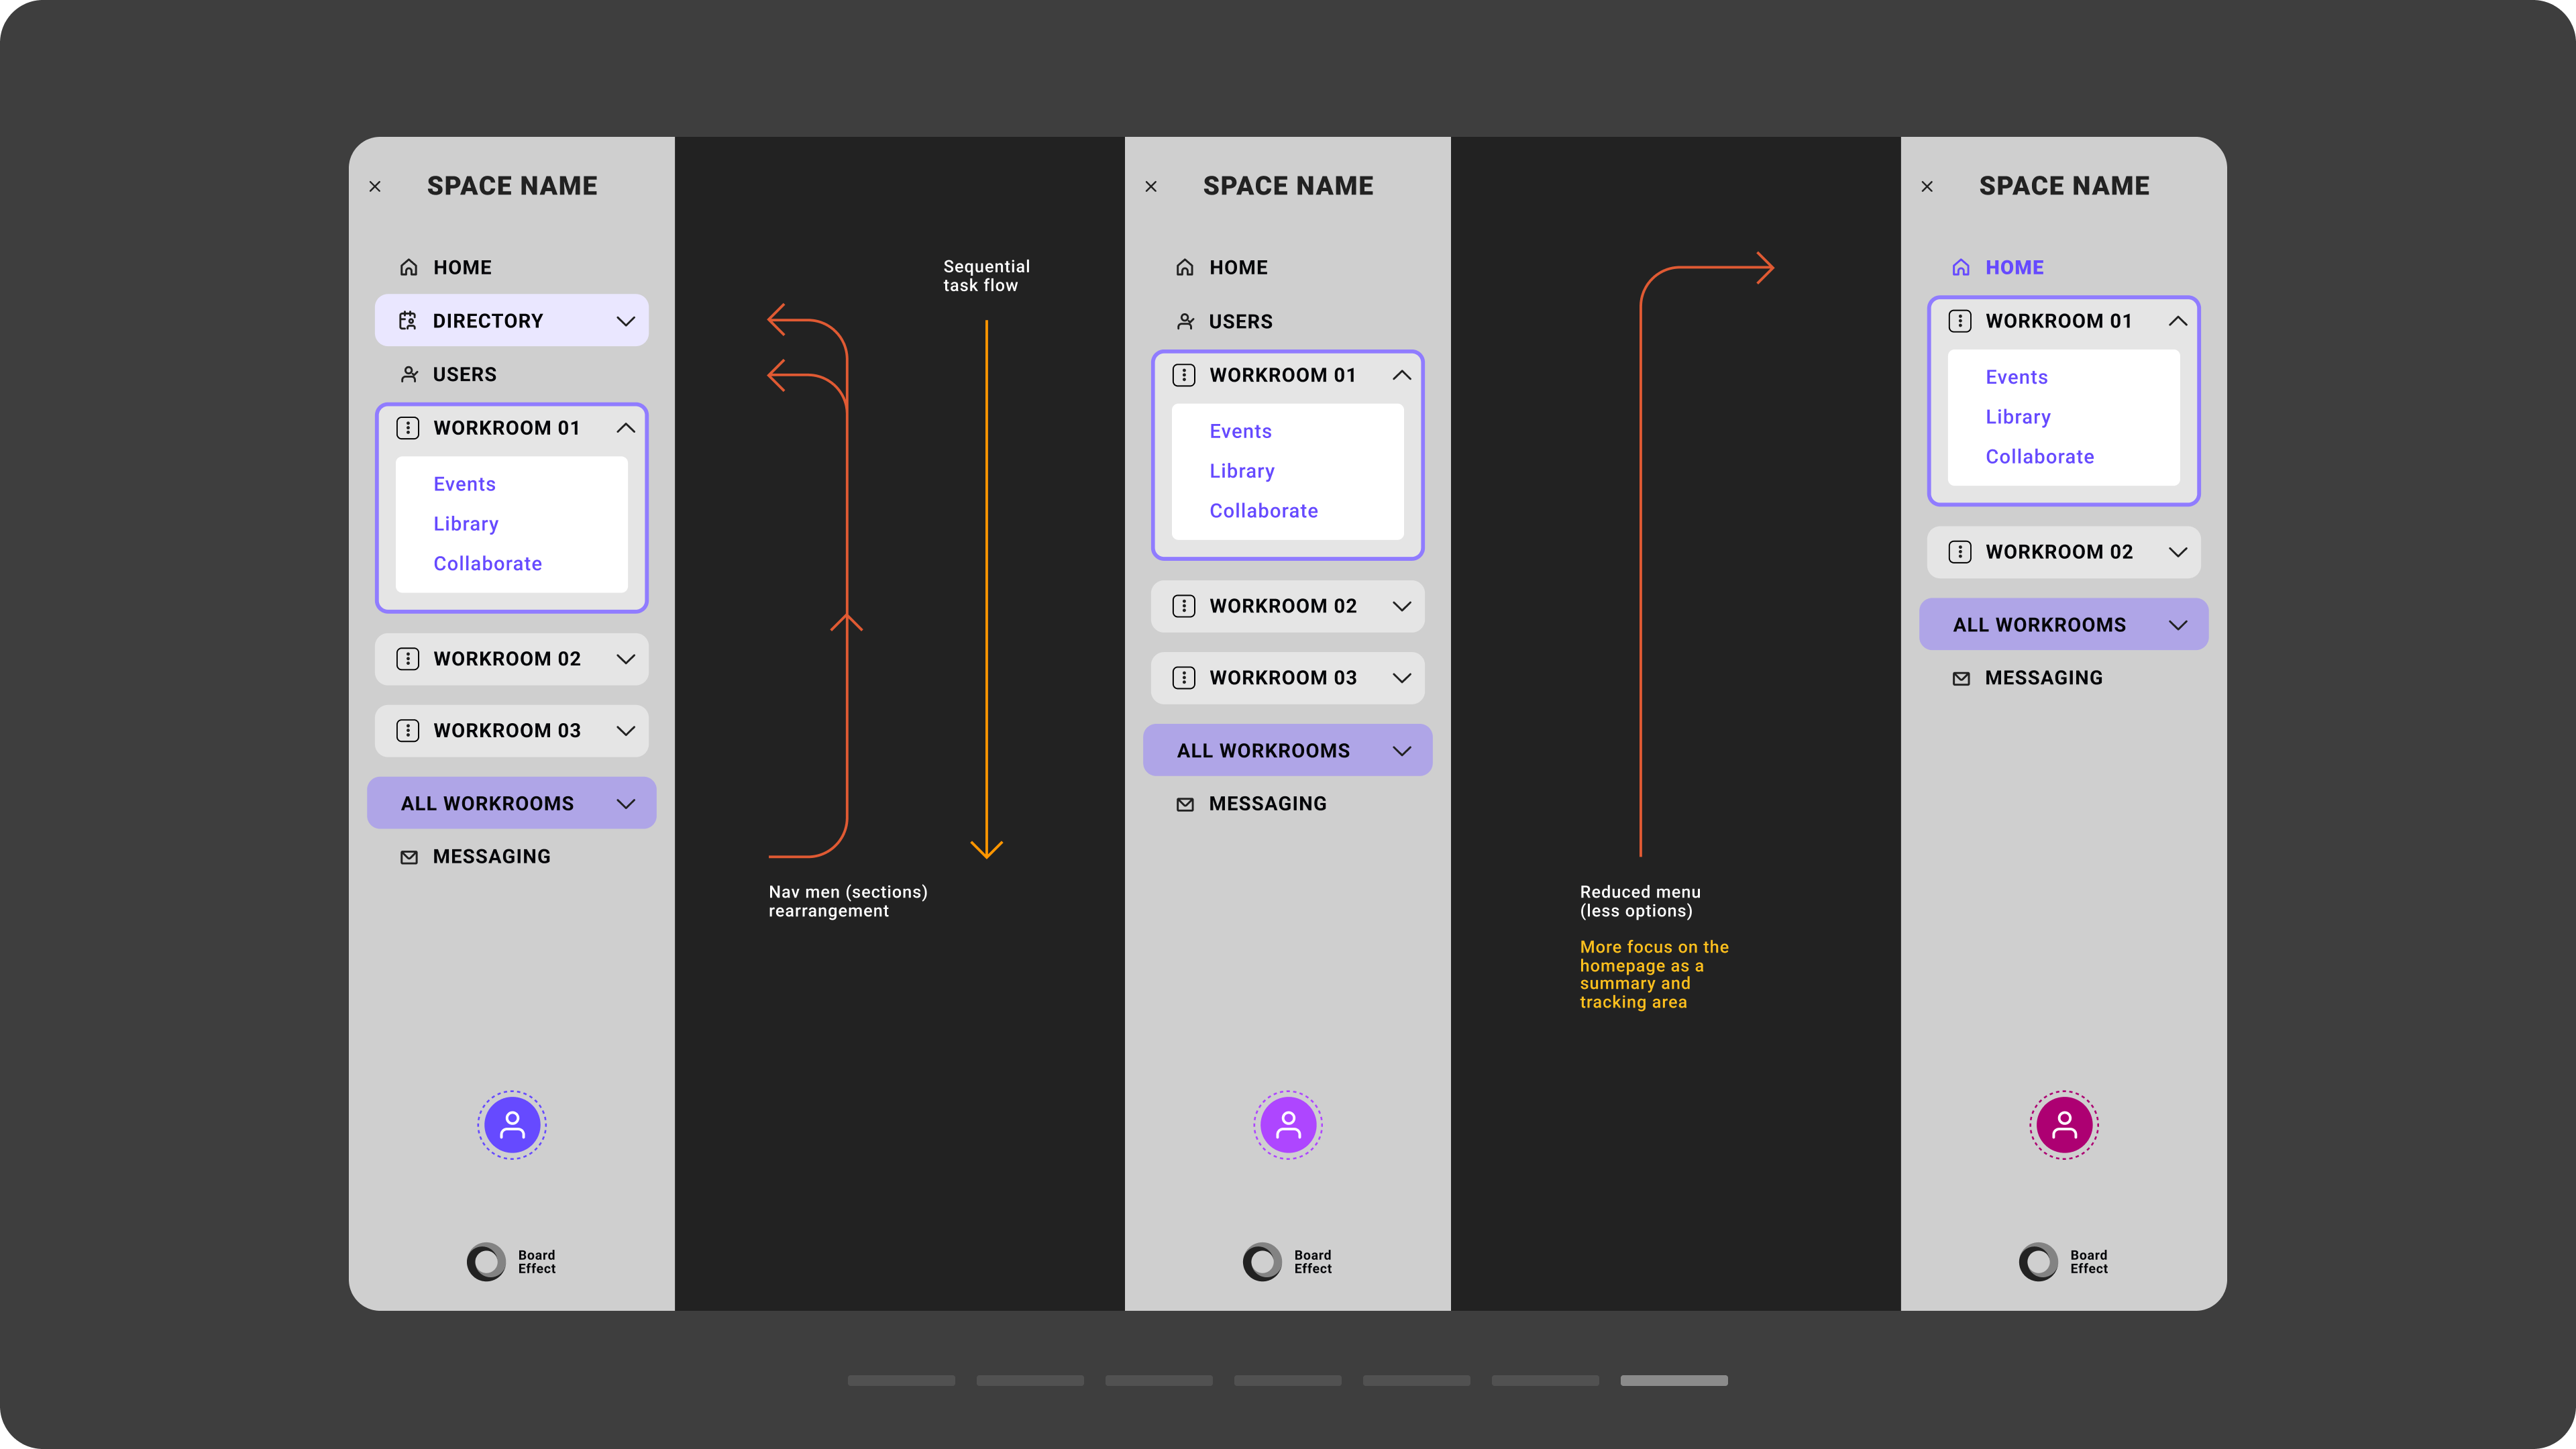
Task: Collapse Workroom 01 in the left panel
Action: pyautogui.click(x=626, y=428)
